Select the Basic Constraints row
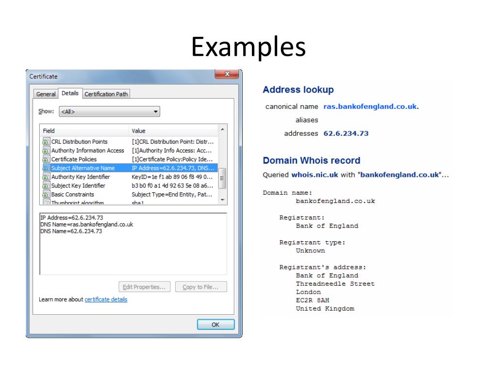 coord(129,195)
